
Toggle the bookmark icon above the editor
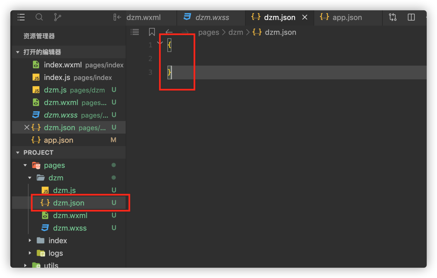click(x=152, y=32)
